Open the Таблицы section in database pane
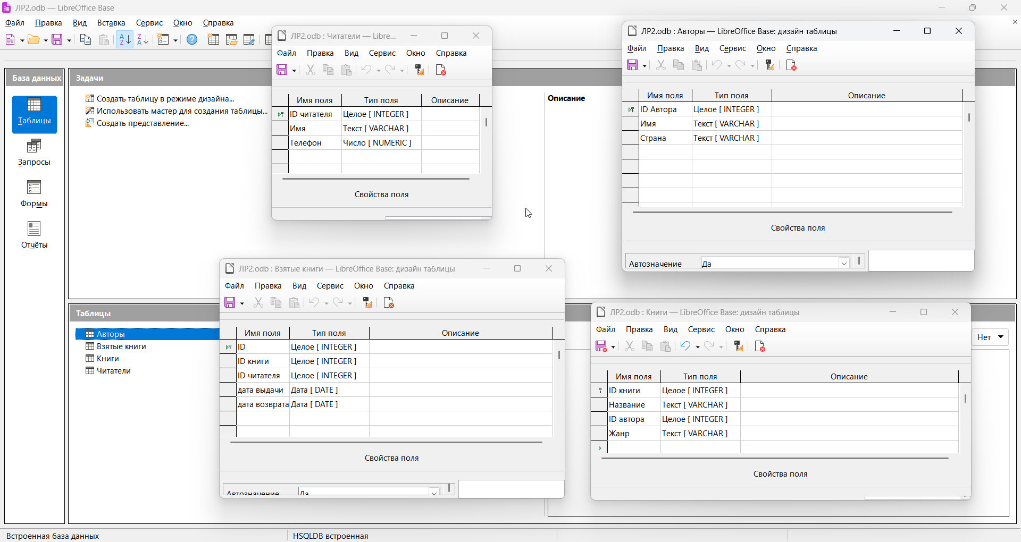Image resolution: width=1021 pixels, height=542 pixels. tap(35, 114)
